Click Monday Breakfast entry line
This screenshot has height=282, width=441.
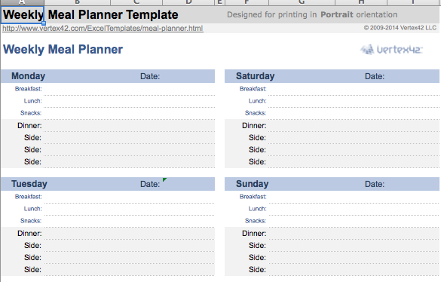click(x=129, y=89)
